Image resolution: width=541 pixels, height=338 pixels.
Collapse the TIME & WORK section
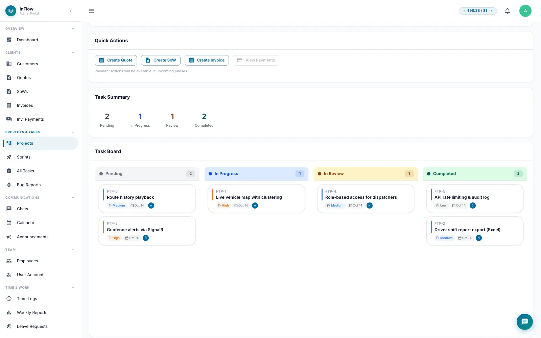[73, 288]
